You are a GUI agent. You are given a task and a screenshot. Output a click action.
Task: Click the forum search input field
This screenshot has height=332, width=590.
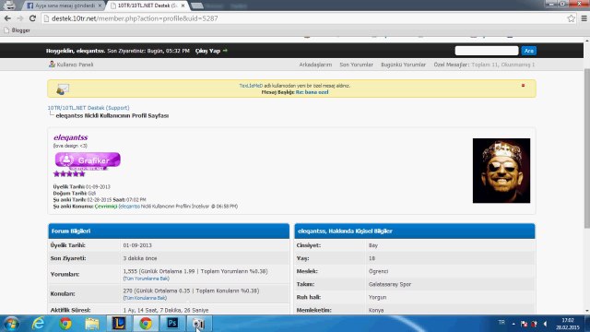[x=486, y=51]
